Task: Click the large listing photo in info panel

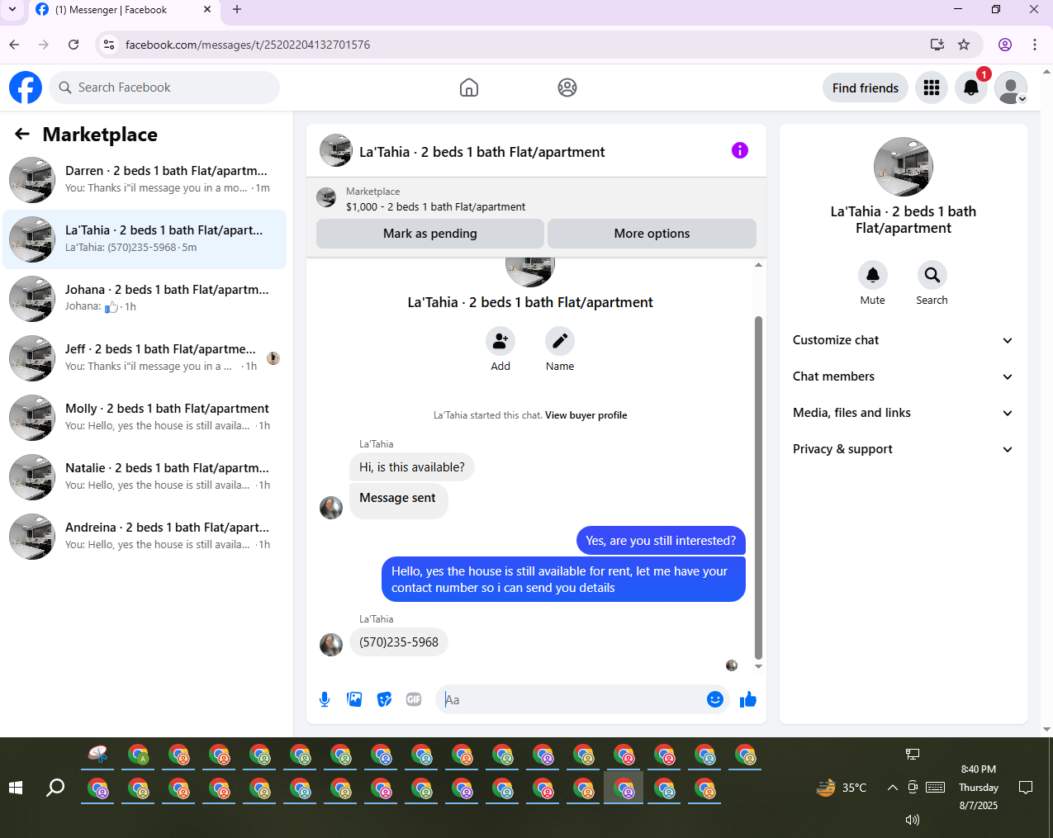Action: tap(904, 167)
